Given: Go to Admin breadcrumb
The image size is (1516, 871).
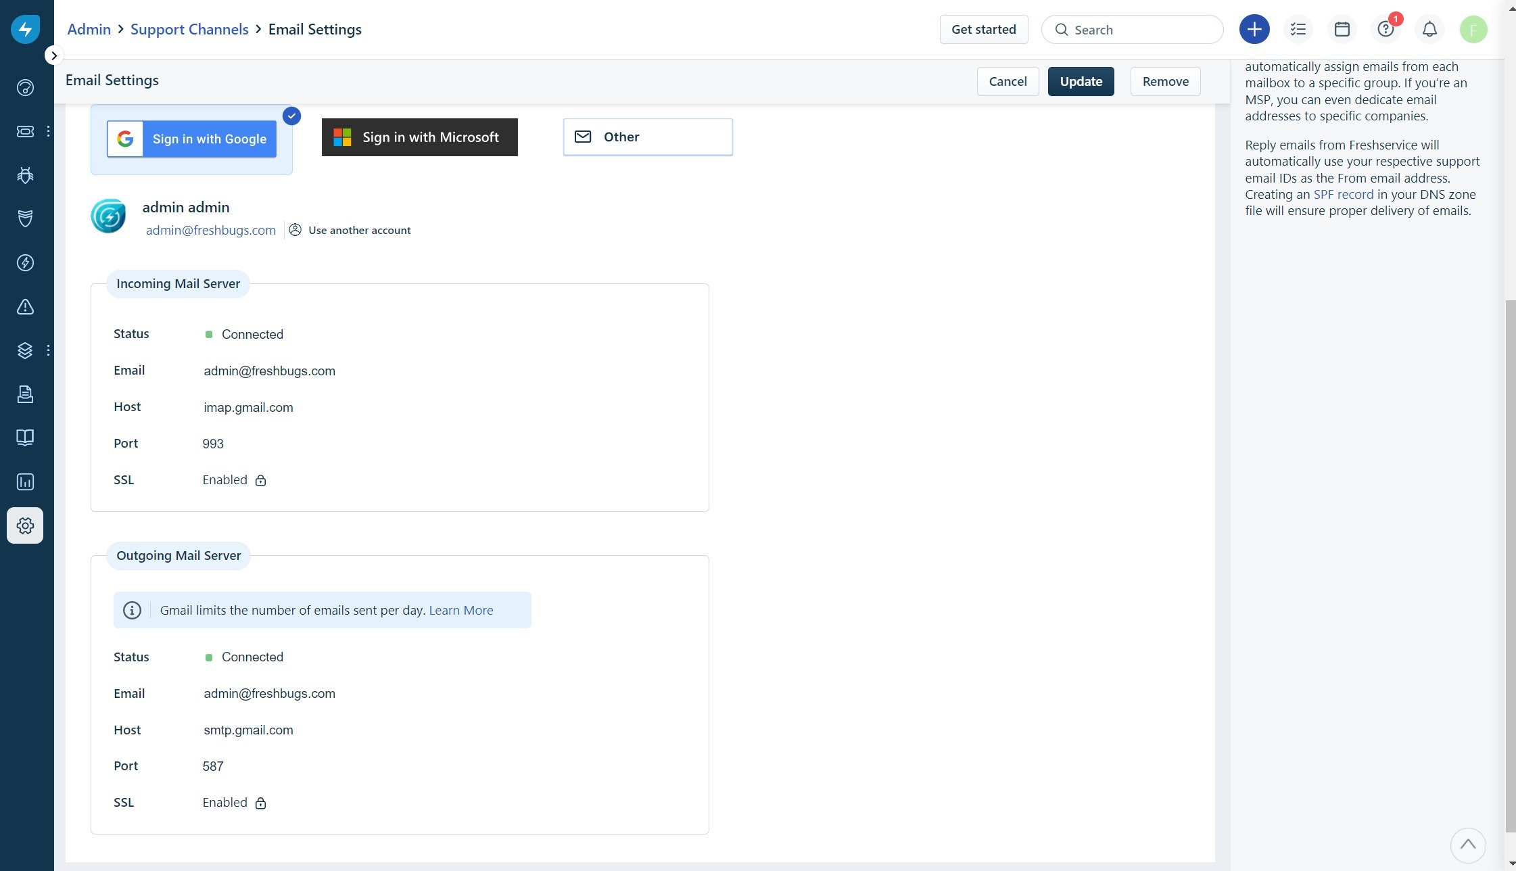Looking at the screenshot, I should tap(89, 29).
